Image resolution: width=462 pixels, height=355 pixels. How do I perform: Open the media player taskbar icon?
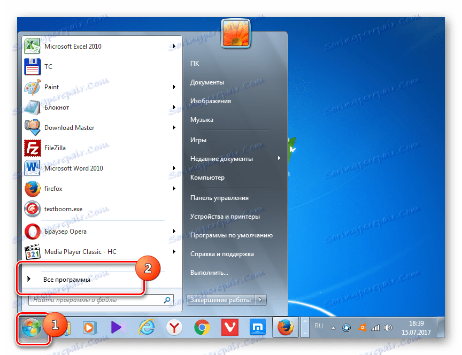(x=89, y=328)
